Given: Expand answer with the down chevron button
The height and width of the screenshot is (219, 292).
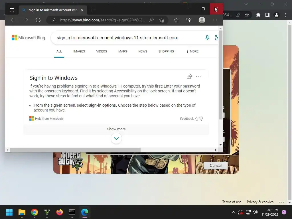Looking at the screenshot, I should (x=116, y=138).
